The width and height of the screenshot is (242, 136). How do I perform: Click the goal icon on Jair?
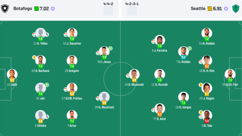tap(47, 85)
